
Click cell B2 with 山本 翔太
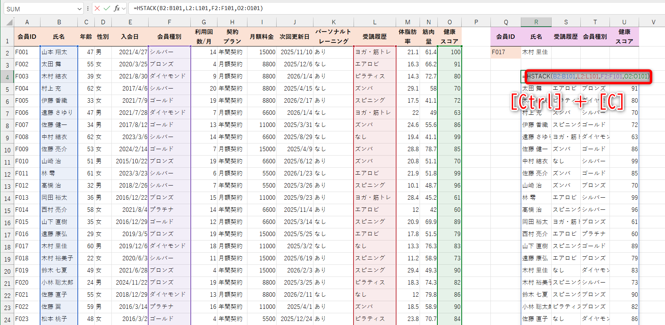point(59,52)
